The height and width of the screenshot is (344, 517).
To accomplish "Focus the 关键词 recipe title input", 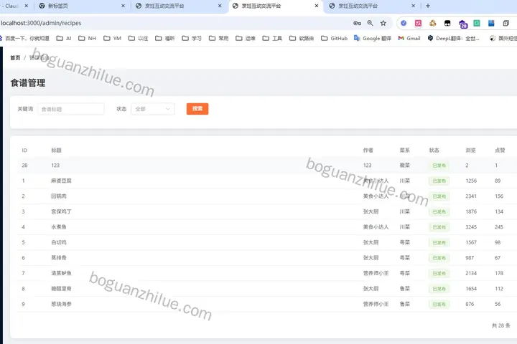I will point(71,109).
